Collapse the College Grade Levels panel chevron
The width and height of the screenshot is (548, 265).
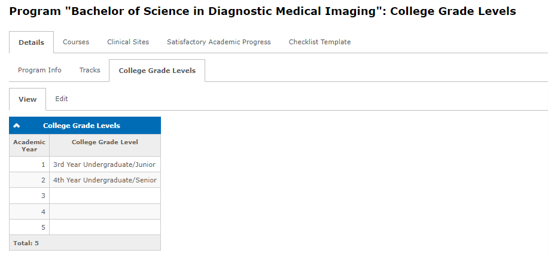tap(17, 126)
